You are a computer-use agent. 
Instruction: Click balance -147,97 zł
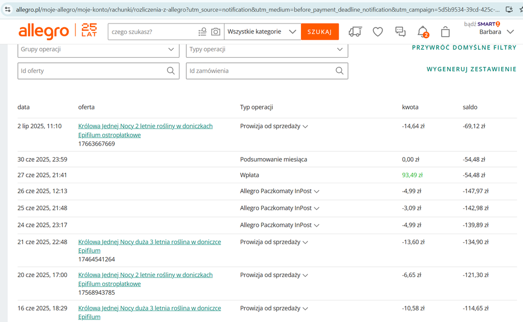(476, 191)
